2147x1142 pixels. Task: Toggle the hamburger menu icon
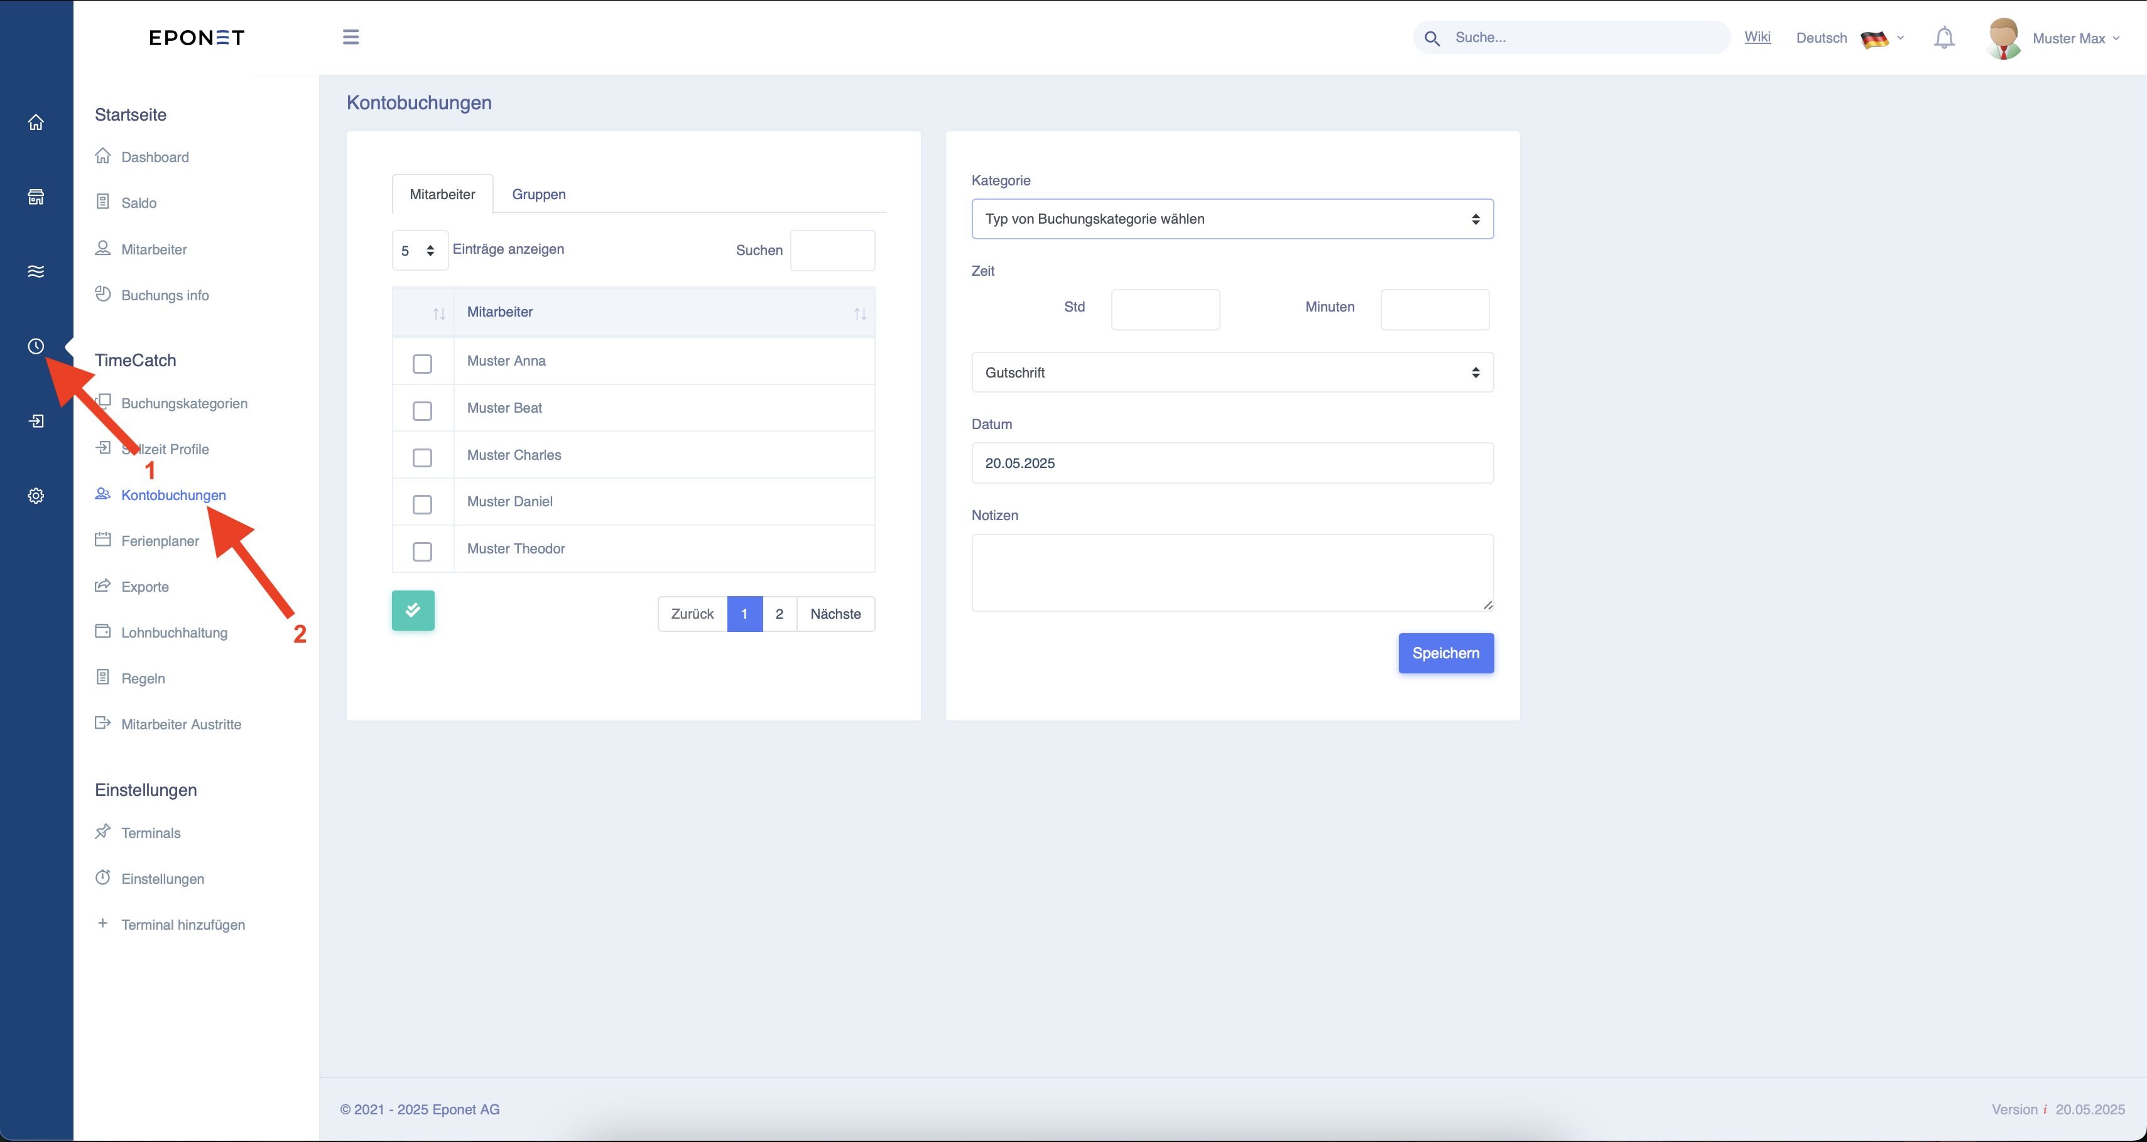tap(351, 36)
